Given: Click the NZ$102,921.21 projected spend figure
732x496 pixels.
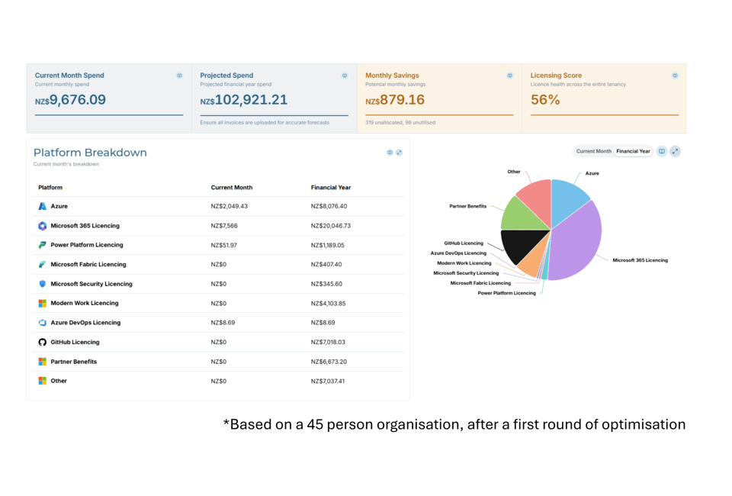Looking at the screenshot, I should pyautogui.click(x=244, y=100).
